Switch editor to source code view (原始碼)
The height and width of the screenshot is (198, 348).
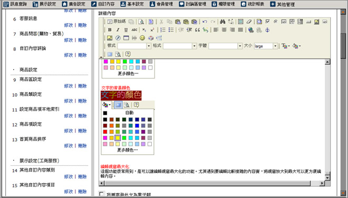[117, 22]
